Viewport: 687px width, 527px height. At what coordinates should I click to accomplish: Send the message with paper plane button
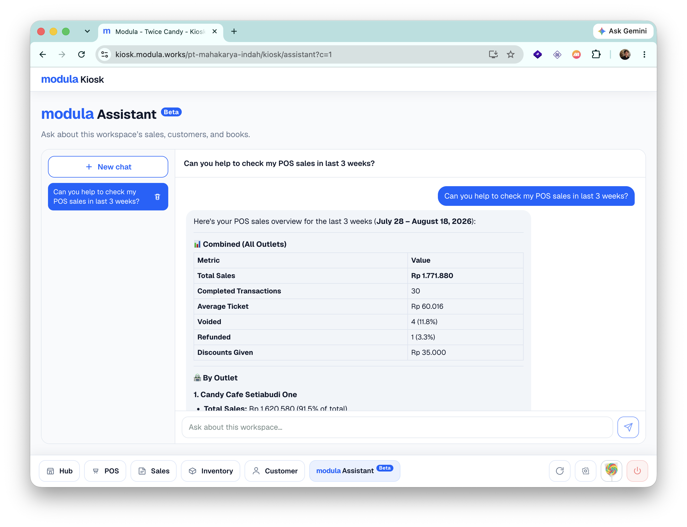click(x=628, y=427)
